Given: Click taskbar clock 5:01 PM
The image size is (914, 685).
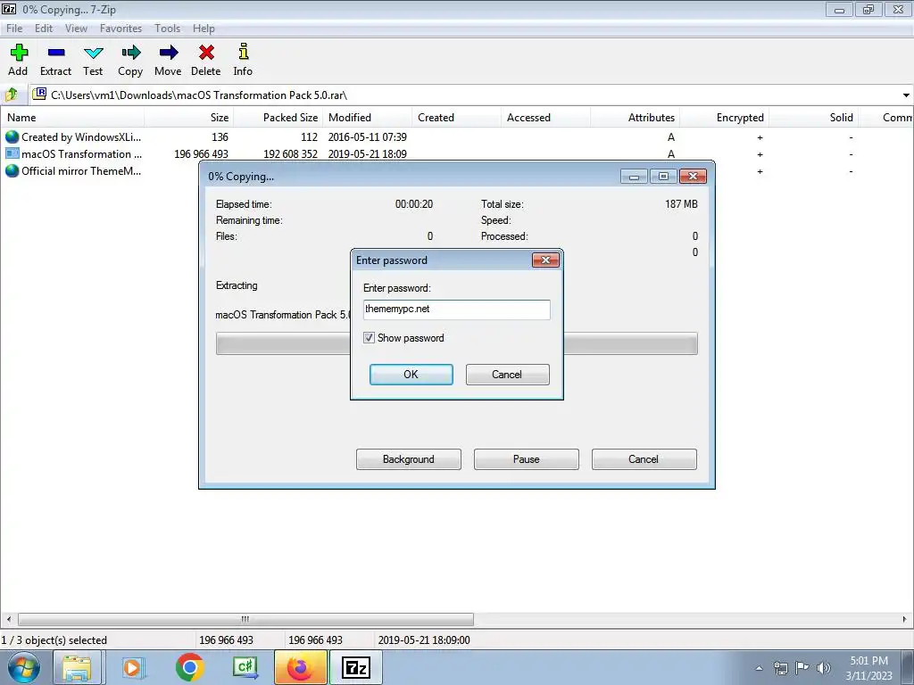Looking at the screenshot, I should coord(868,661).
